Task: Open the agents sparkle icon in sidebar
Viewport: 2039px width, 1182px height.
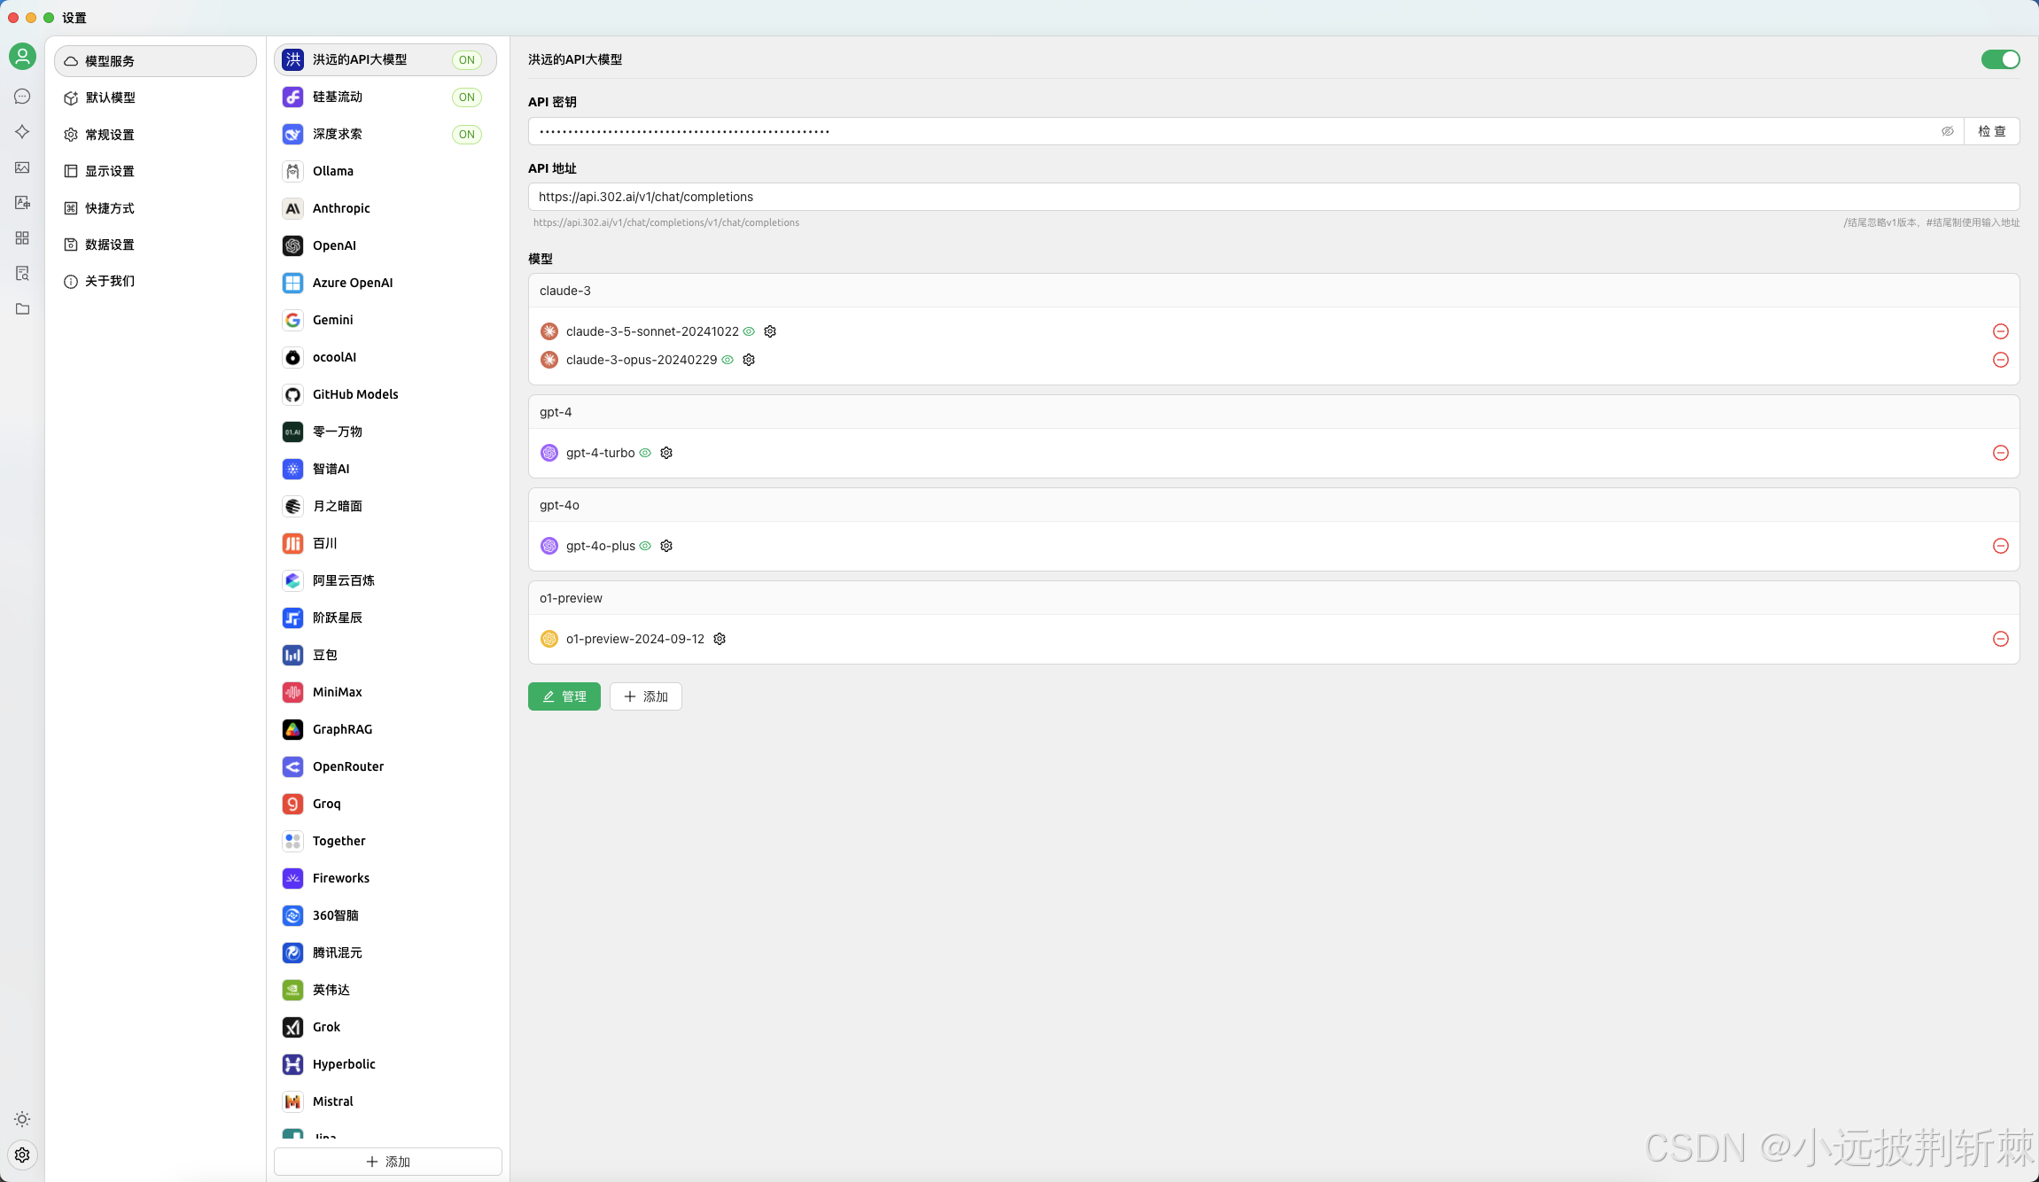Action: [x=22, y=132]
